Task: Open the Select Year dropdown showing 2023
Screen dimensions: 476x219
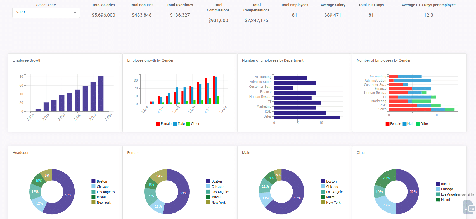Action: pos(46,13)
